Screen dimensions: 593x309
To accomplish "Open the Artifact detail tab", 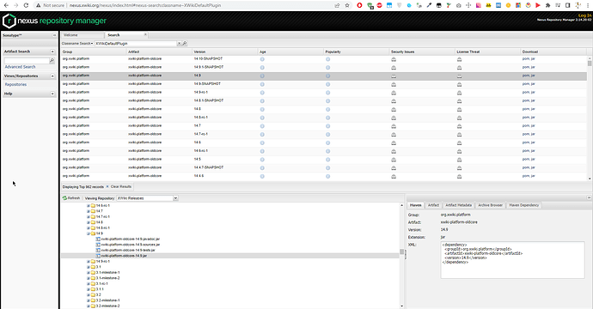I will (x=433, y=205).
